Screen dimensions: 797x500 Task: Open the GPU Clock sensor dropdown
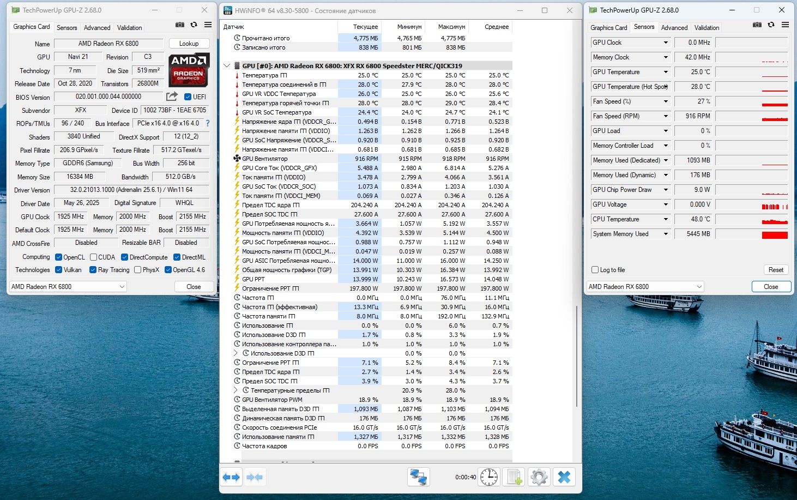coord(666,43)
